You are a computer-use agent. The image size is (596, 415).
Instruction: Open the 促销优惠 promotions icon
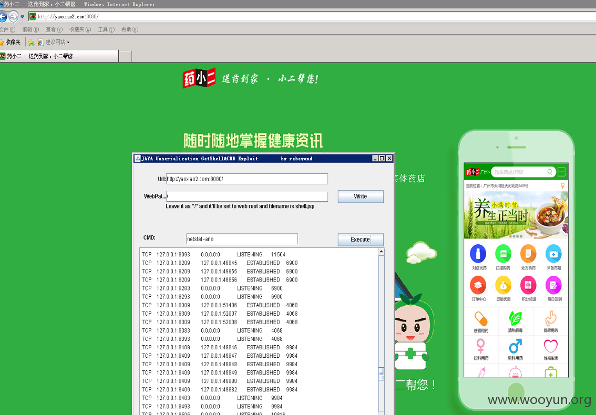[503, 285]
